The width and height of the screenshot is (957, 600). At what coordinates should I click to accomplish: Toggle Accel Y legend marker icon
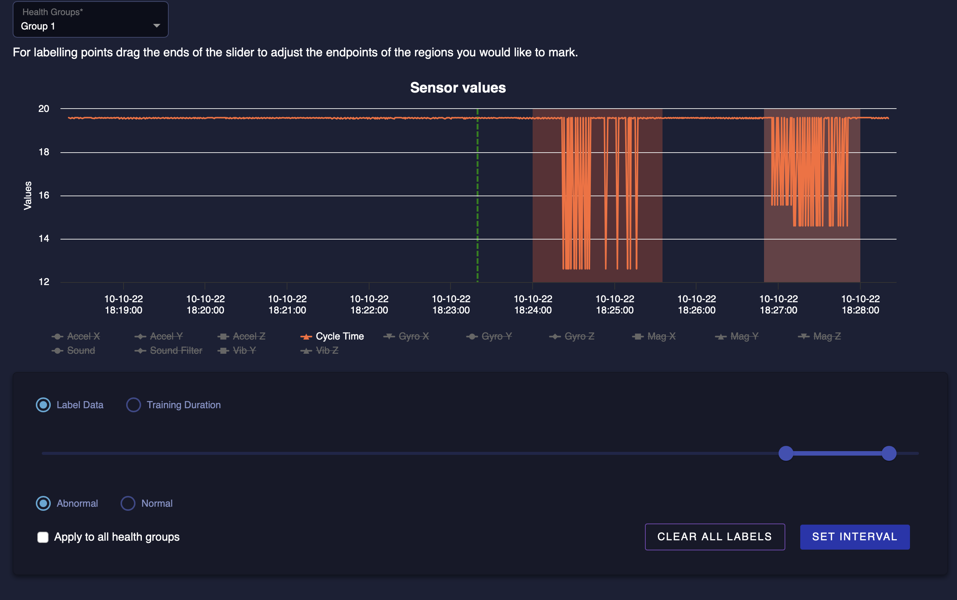point(140,337)
